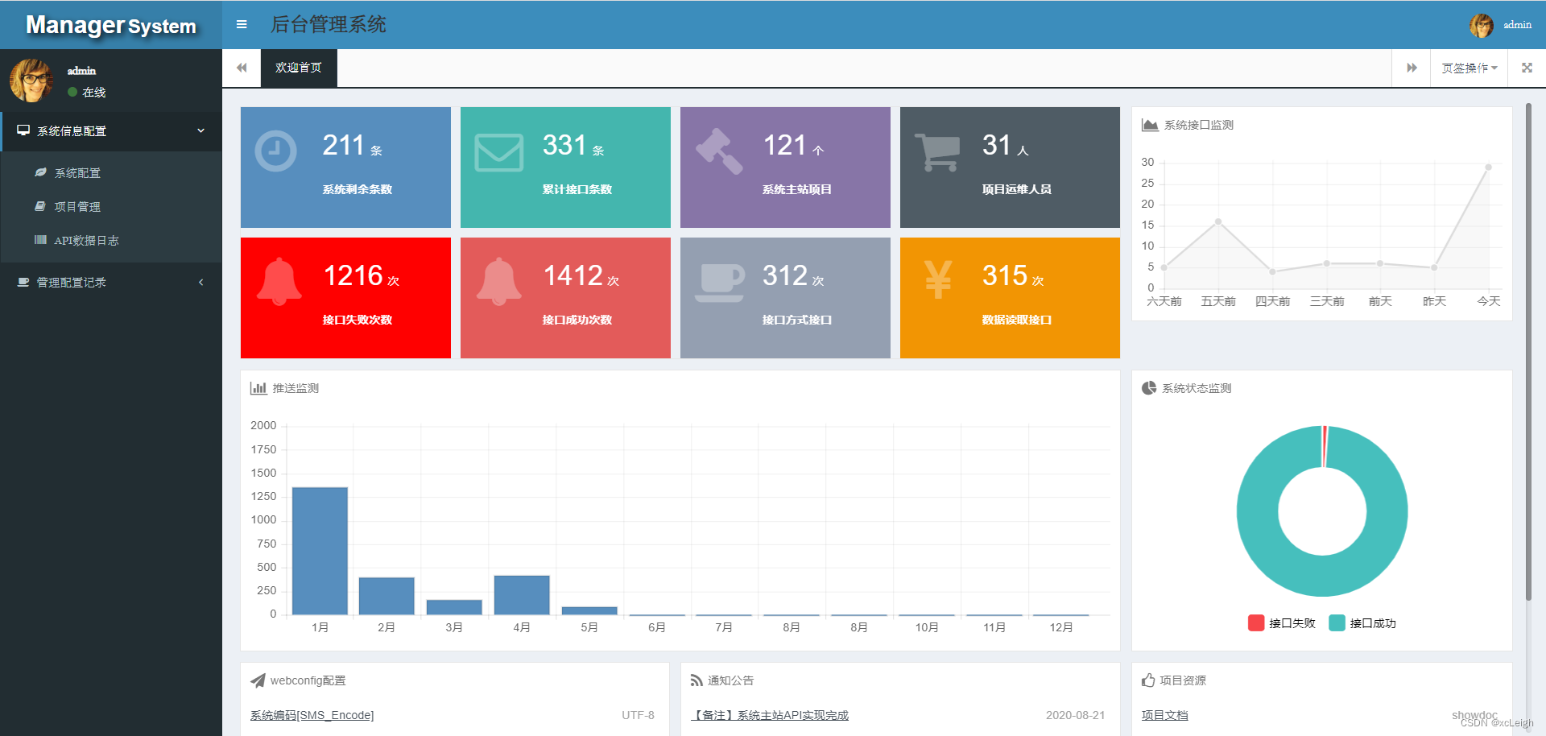Click the bar chart icon beside 推送监测

point(258,388)
